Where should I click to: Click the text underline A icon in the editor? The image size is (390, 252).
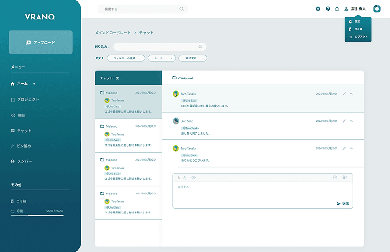click(185, 177)
